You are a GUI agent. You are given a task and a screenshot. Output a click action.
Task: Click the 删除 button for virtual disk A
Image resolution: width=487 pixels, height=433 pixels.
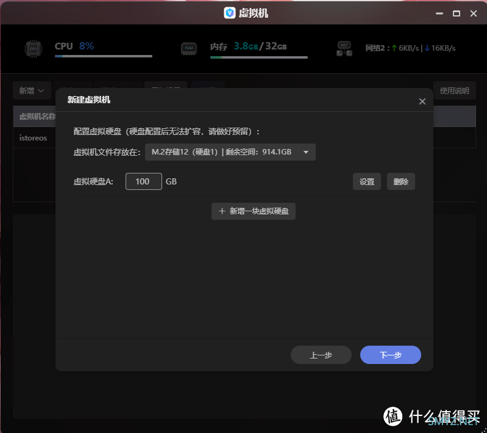(x=400, y=181)
